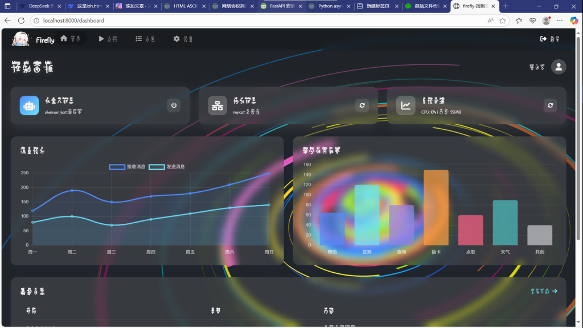Open browser essentials heart icon
This screenshot has height=328, width=583.
532,20
